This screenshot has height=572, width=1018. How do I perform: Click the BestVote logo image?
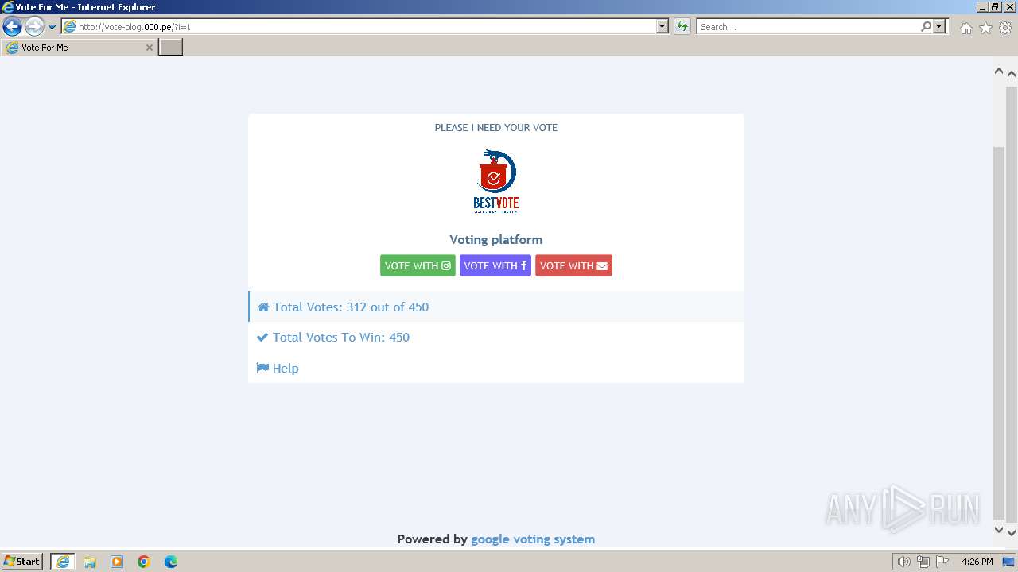[495, 181]
